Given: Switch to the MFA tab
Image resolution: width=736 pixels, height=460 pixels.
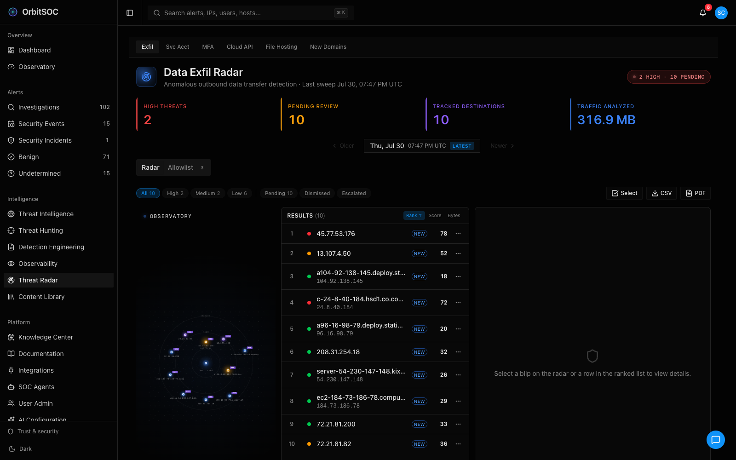Looking at the screenshot, I should point(208,47).
